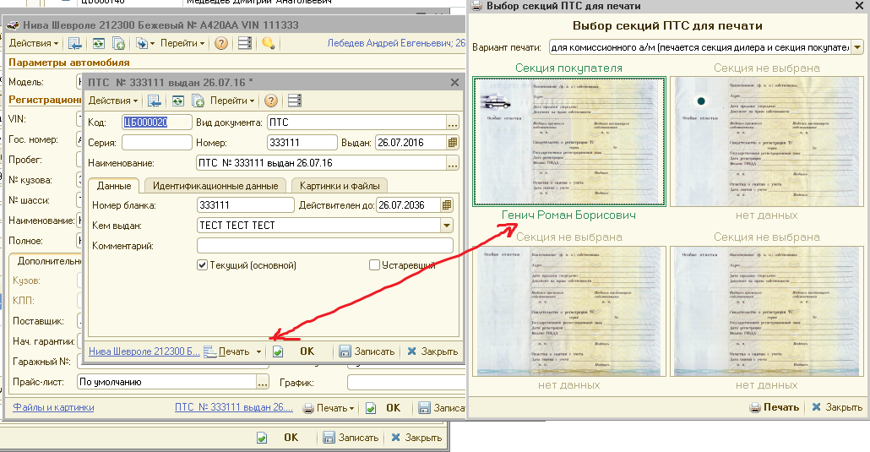Open calendar for Действителен до field
The image size is (870, 452).
(447, 205)
